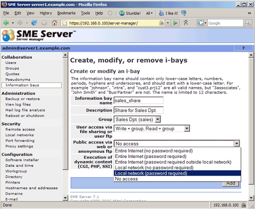
Task: Click the Stop loading icon
Action: 44,23
